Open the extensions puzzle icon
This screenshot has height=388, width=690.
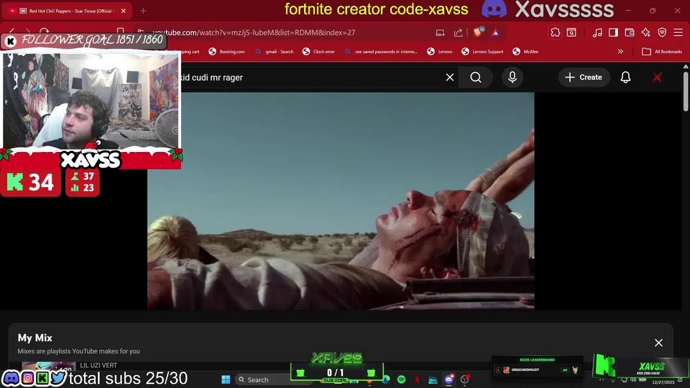click(x=555, y=33)
